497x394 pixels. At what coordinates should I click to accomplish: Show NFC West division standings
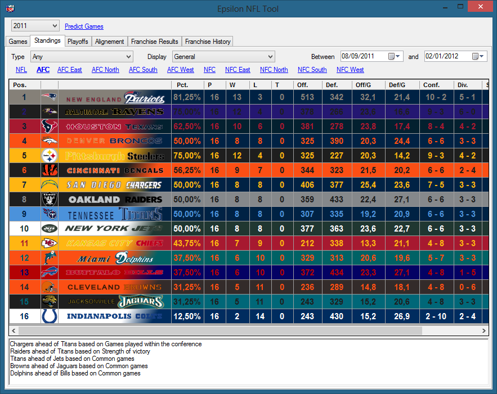[x=350, y=70]
